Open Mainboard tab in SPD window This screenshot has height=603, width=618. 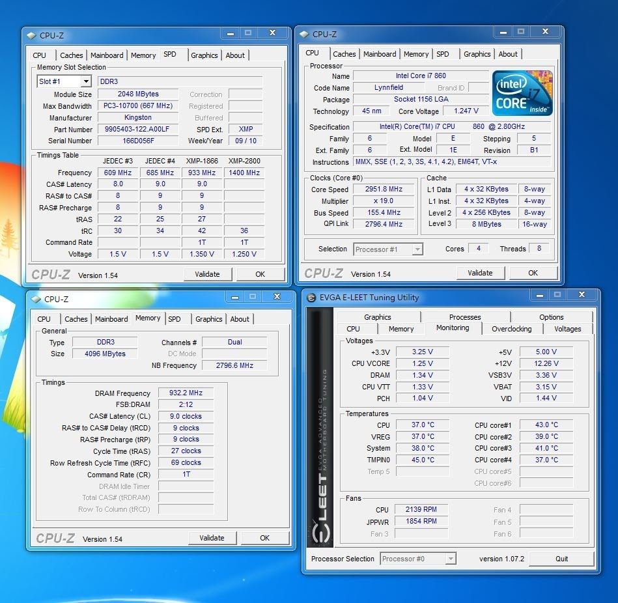pyautogui.click(x=107, y=55)
